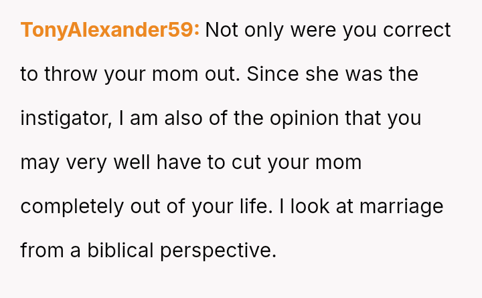
Task: Click the TonyAlexander59 username
Action: (x=110, y=31)
